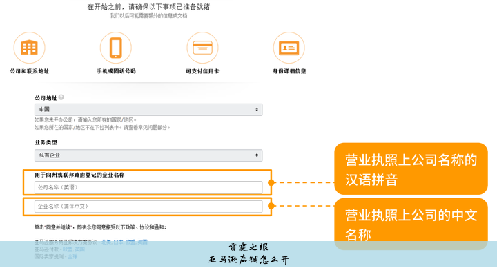Screen dimensions: 497x268
Task: Click the company building icon
Action: pyautogui.click(x=29, y=48)
